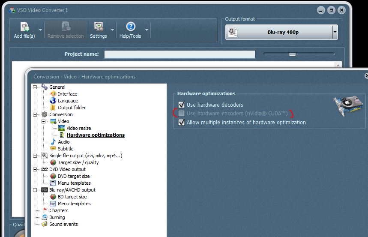The width and height of the screenshot is (368, 237).
Task: Click the Burning disc icon
Action: (x=45, y=217)
